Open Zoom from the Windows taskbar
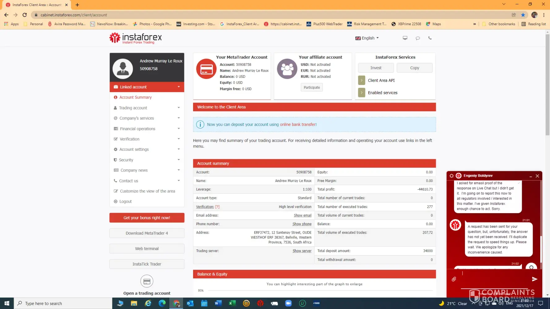The width and height of the screenshot is (550, 309). click(x=288, y=303)
